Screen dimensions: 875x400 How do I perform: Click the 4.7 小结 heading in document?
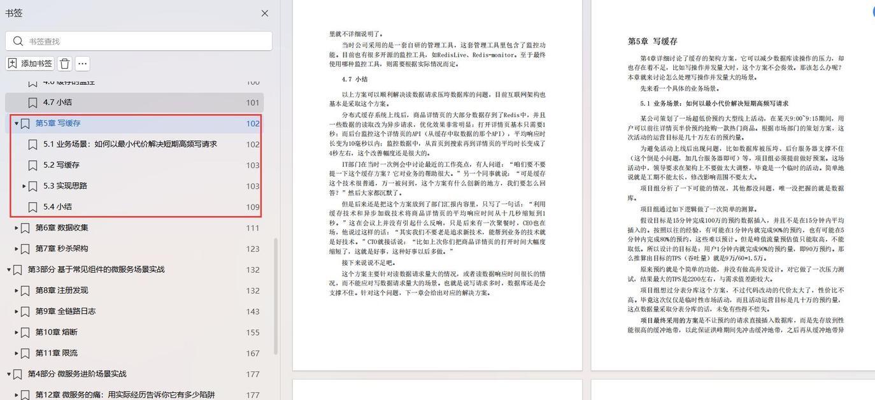pos(355,80)
